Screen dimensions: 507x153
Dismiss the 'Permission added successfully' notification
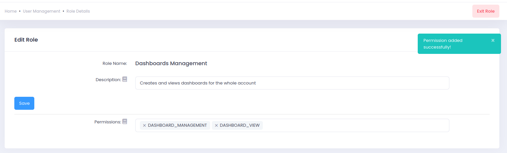pyautogui.click(x=493, y=40)
